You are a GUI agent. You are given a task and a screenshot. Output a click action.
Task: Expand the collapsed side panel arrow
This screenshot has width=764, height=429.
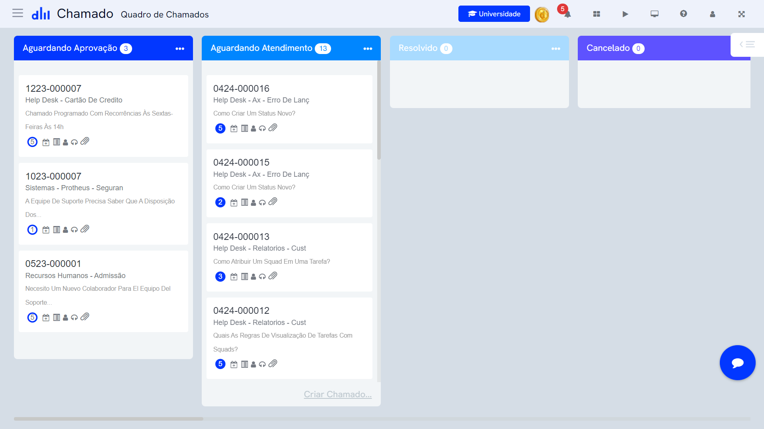(747, 44)
